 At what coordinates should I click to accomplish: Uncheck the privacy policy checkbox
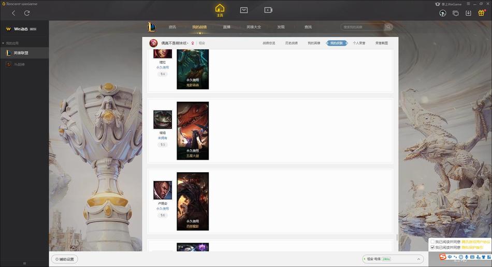tap(432, 247)
